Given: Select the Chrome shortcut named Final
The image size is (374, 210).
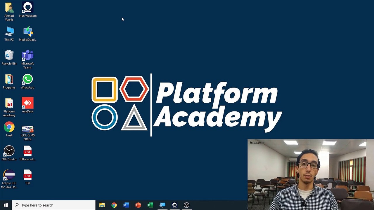Looking at the screenshot, I should (9, 129).
